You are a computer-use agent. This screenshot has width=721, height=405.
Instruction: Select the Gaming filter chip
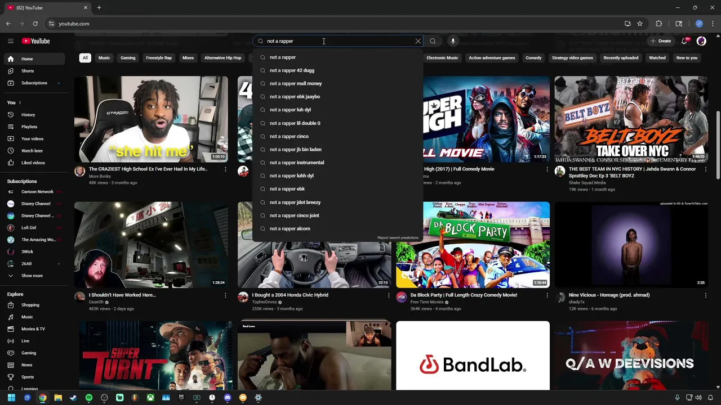(x=128, y=58)
